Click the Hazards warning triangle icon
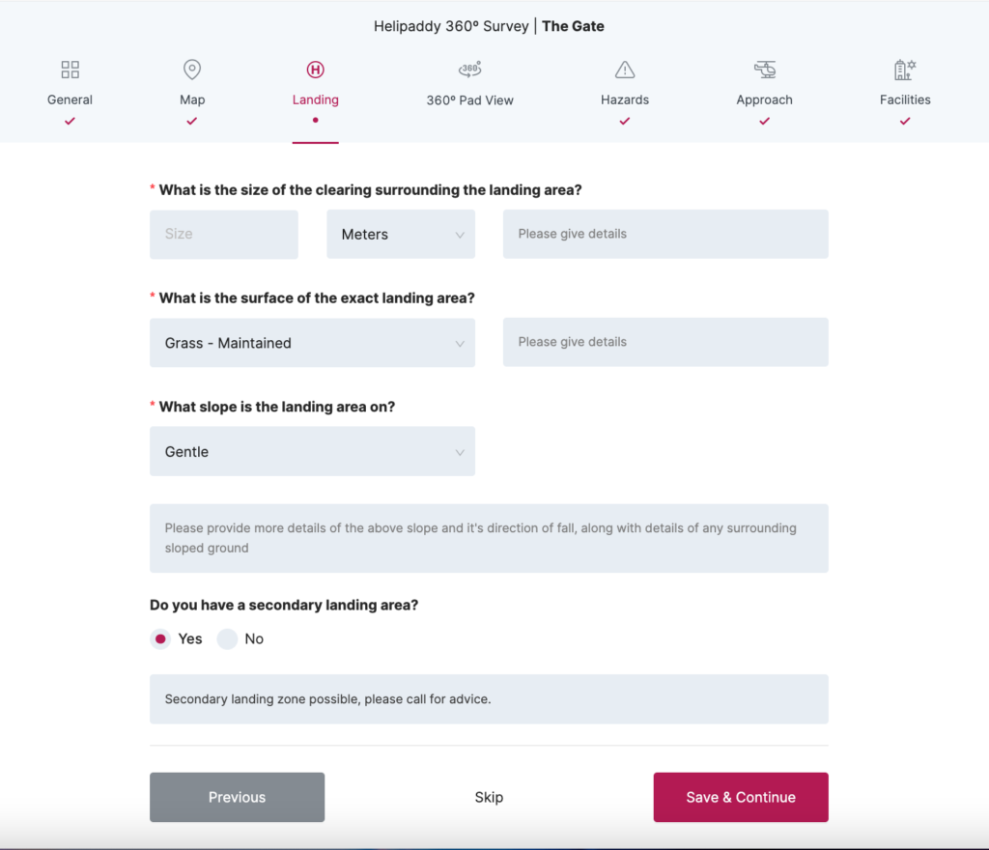The width and height of the screenshot is (989, 850). (625, 70)
